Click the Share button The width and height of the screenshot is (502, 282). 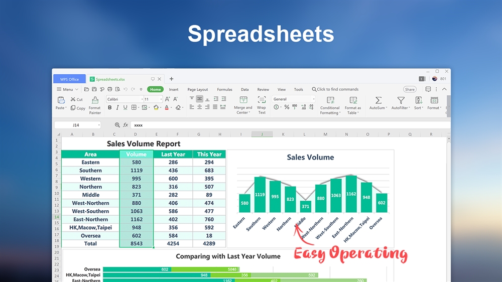[410, 89]
